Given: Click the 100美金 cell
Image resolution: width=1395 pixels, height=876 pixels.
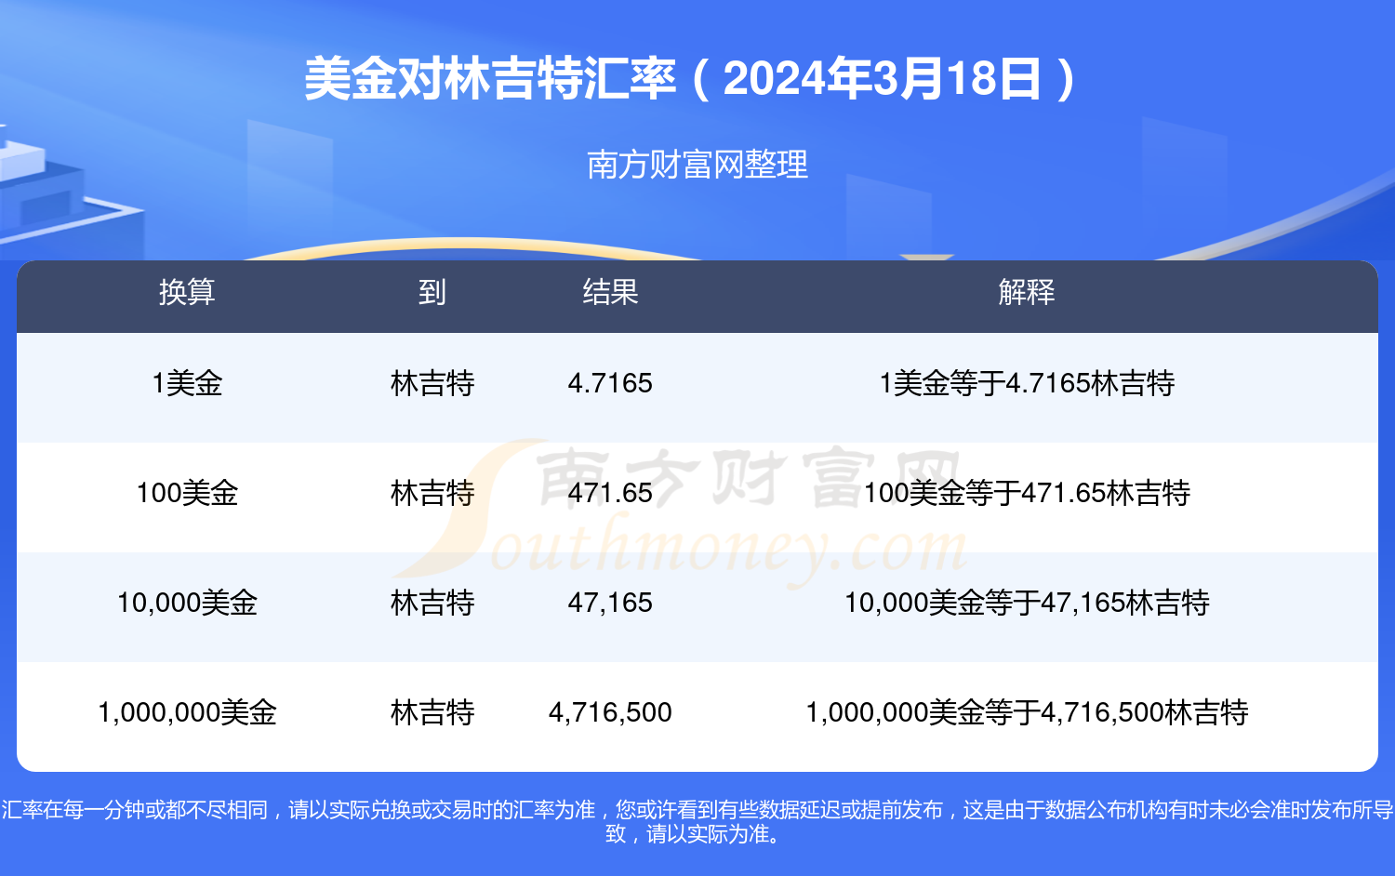Looking at the screenshot, I should point(187,493).
